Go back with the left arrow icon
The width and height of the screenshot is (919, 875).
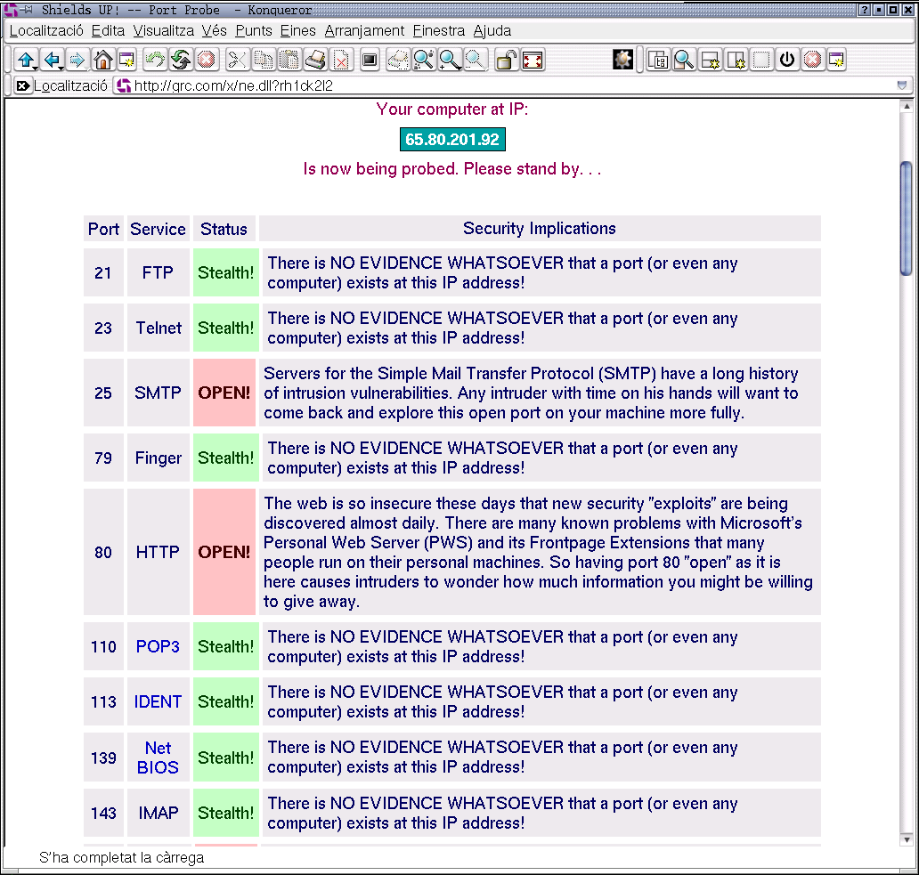click(x=53, y=59)
